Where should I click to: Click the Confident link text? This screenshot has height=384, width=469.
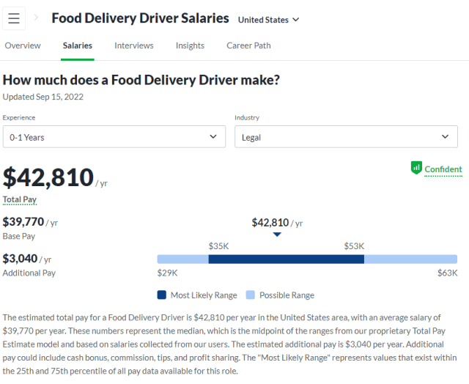[x=443, y=169]
